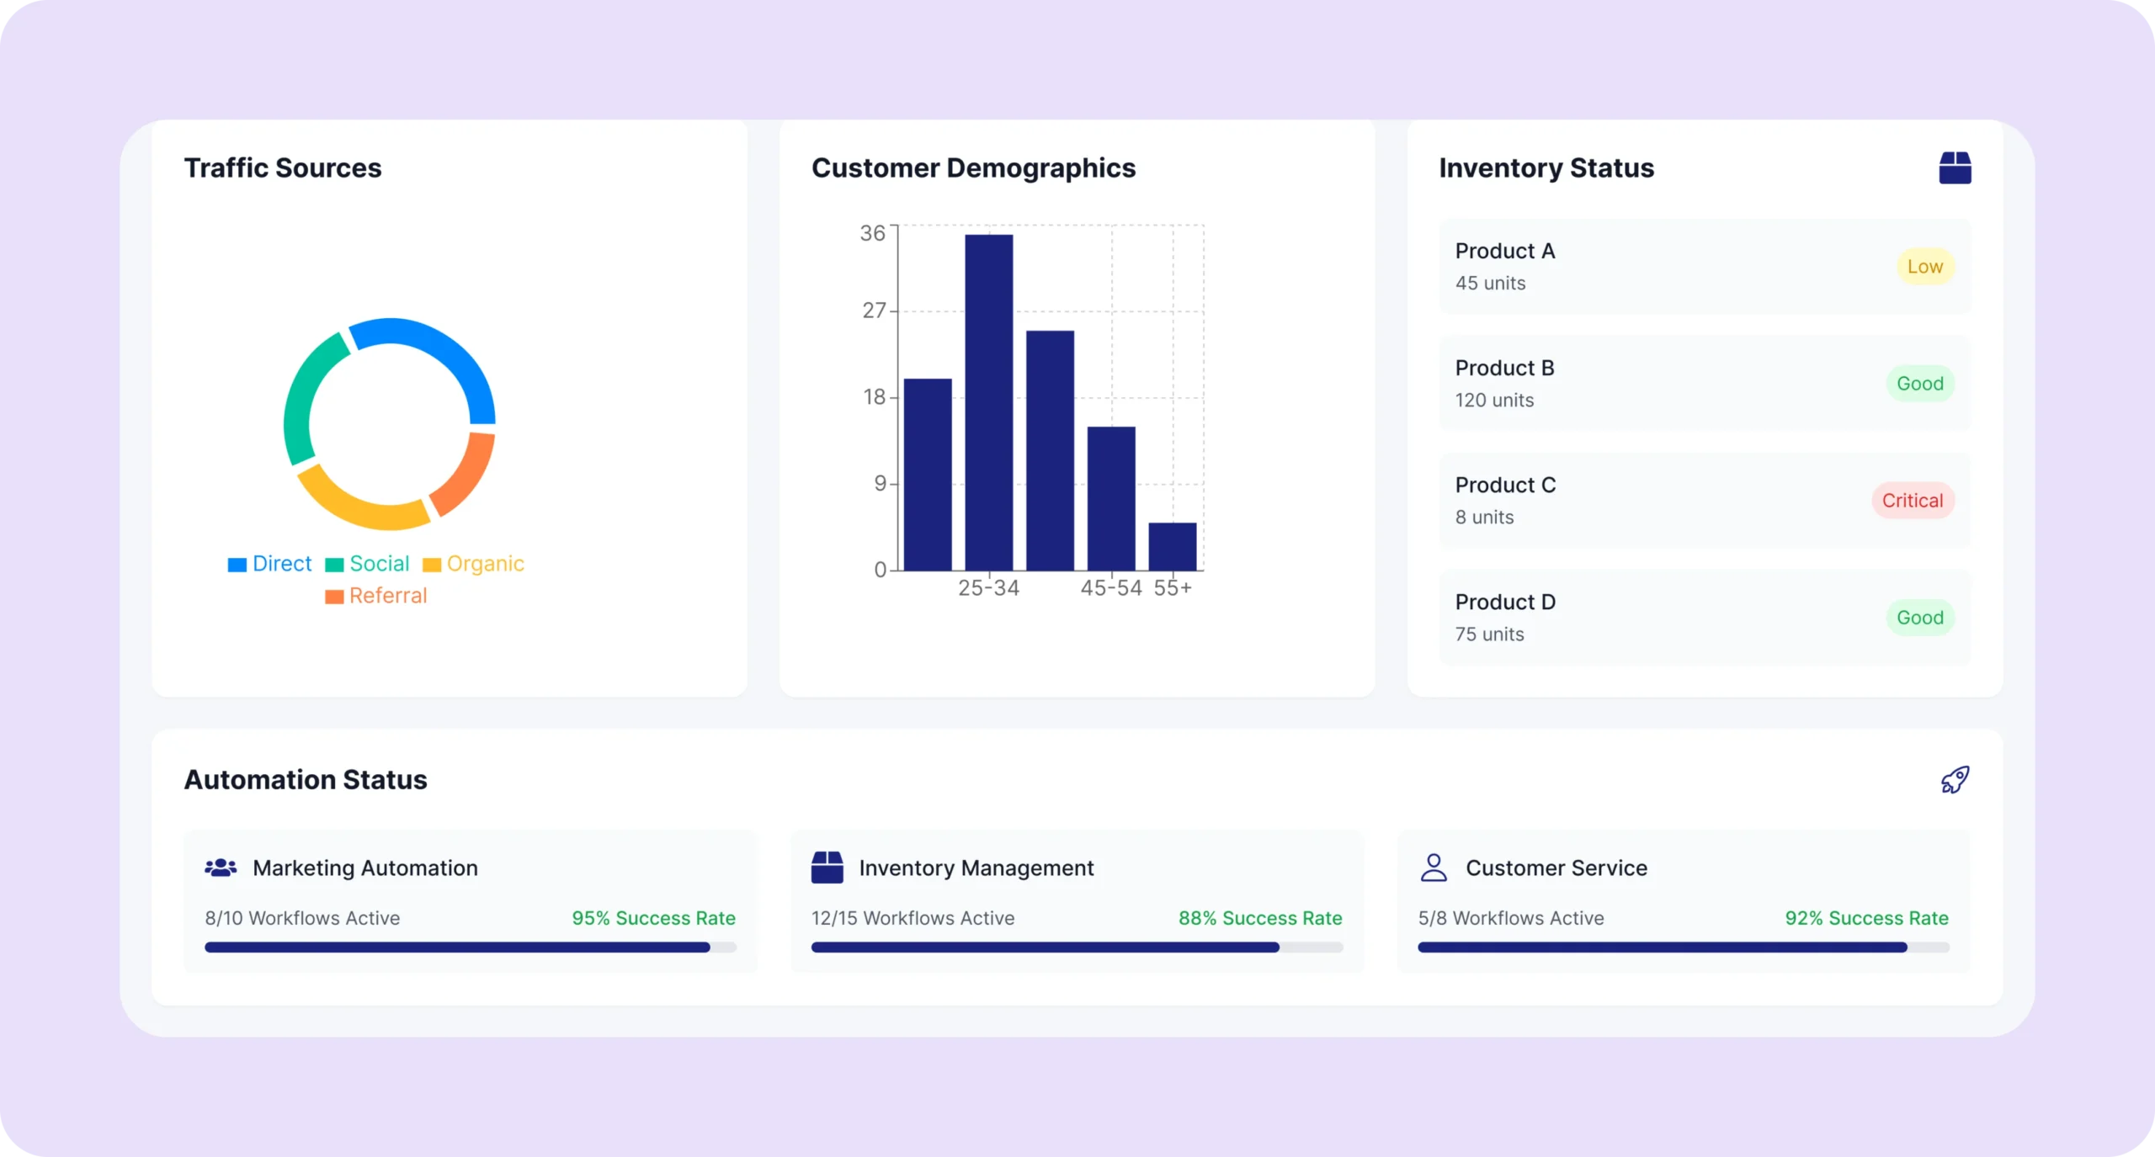Click the box icon beside Inventory Status
Image resolution: width=2155 pixels, height=1157 pixels.
coord(1955,167)
